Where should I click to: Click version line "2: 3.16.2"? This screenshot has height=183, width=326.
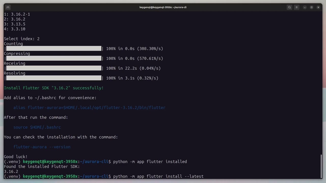(15, 19)
